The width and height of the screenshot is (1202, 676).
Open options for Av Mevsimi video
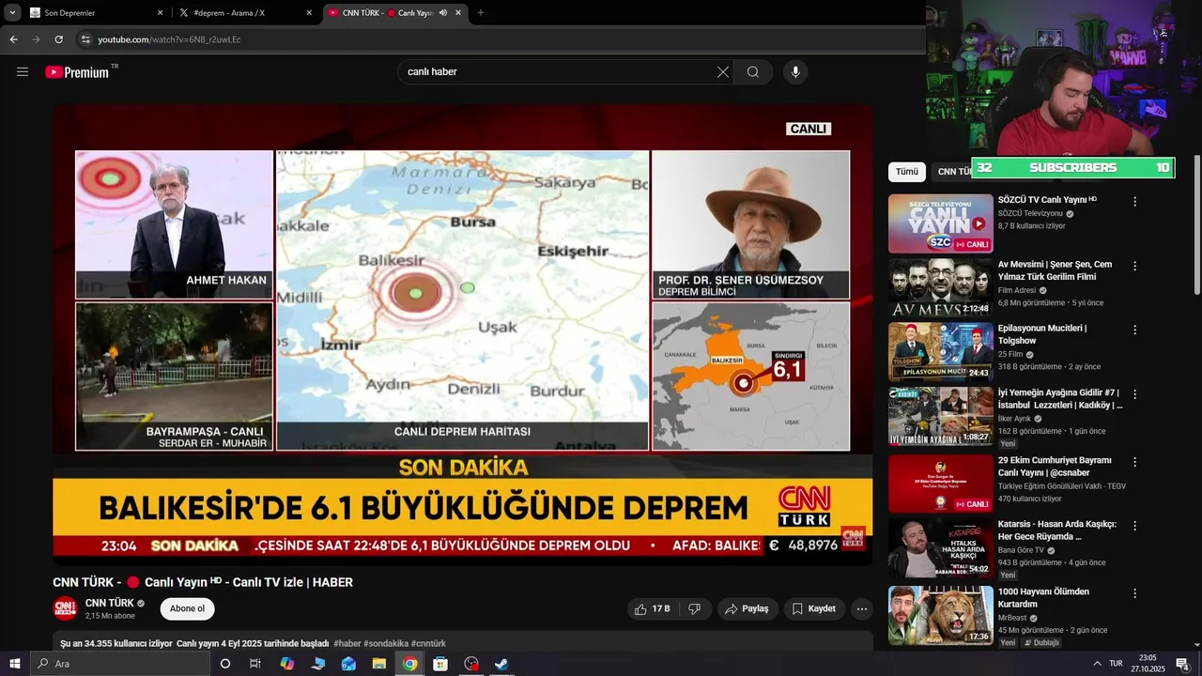1134,267
